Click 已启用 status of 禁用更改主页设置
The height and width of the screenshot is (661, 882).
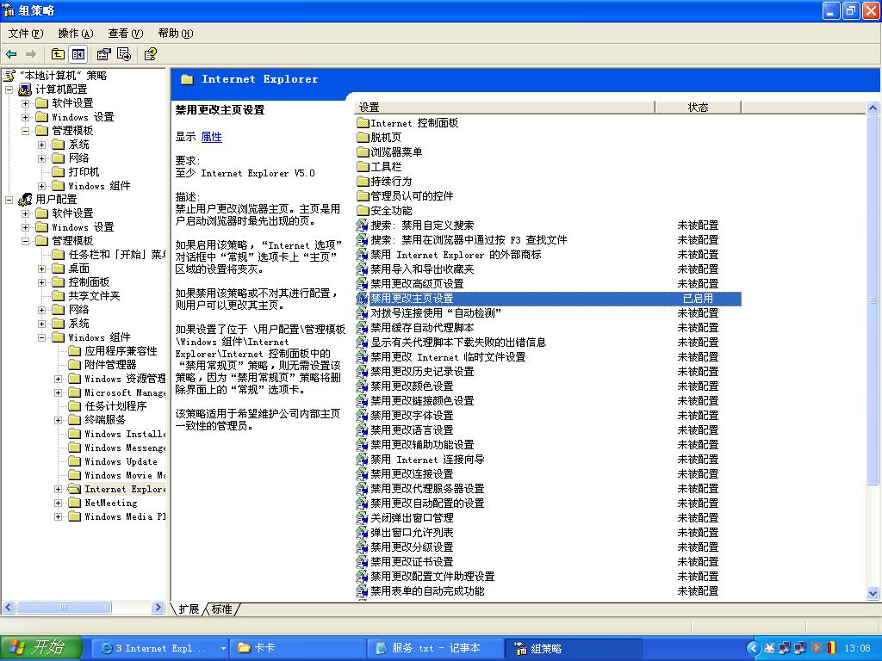point(698,299)
